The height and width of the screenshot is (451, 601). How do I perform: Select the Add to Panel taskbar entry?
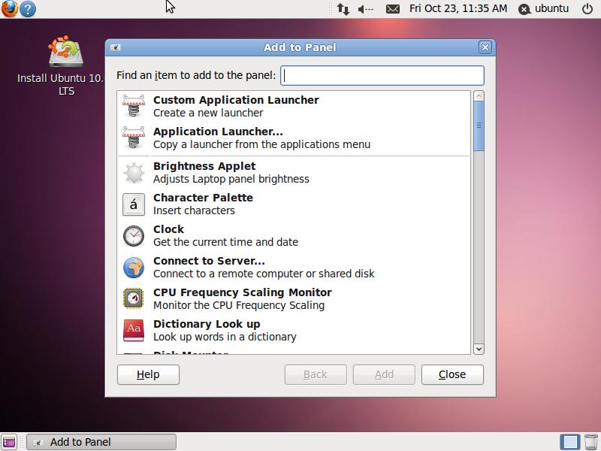coord(101,442)
